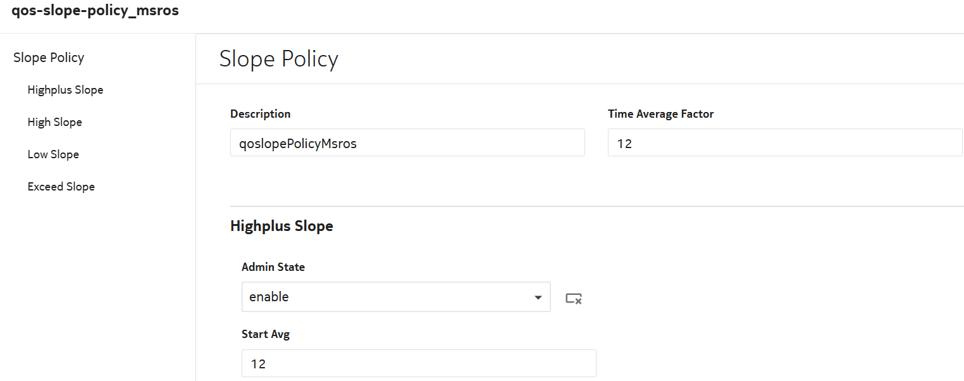The height and width of the screenshot is (381, 964).
Task: Click the large Slope Policy page heading
Action: pyautogui.click(x=278, y=59)
